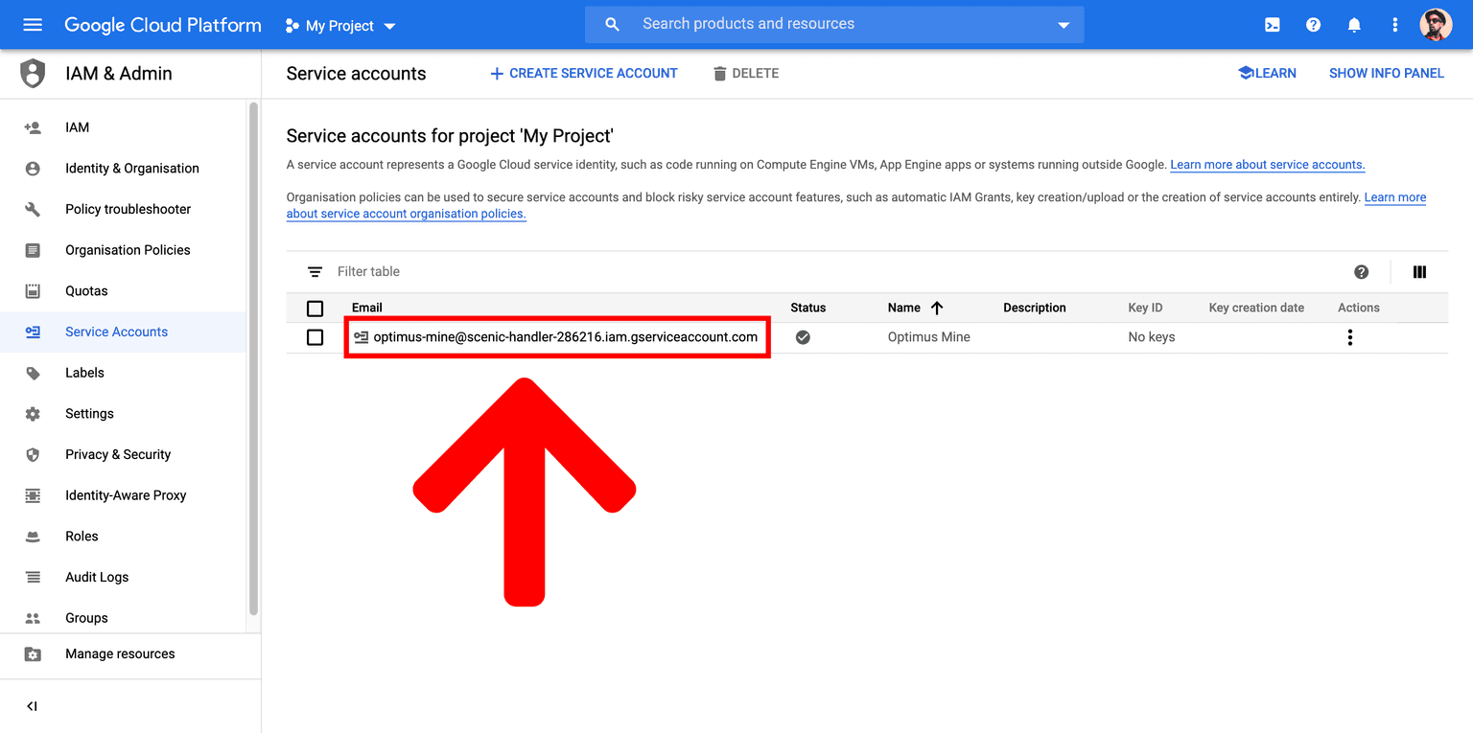Collapse the left sidebar with the chevron
1473x733 pixels.
pos(31,705)
